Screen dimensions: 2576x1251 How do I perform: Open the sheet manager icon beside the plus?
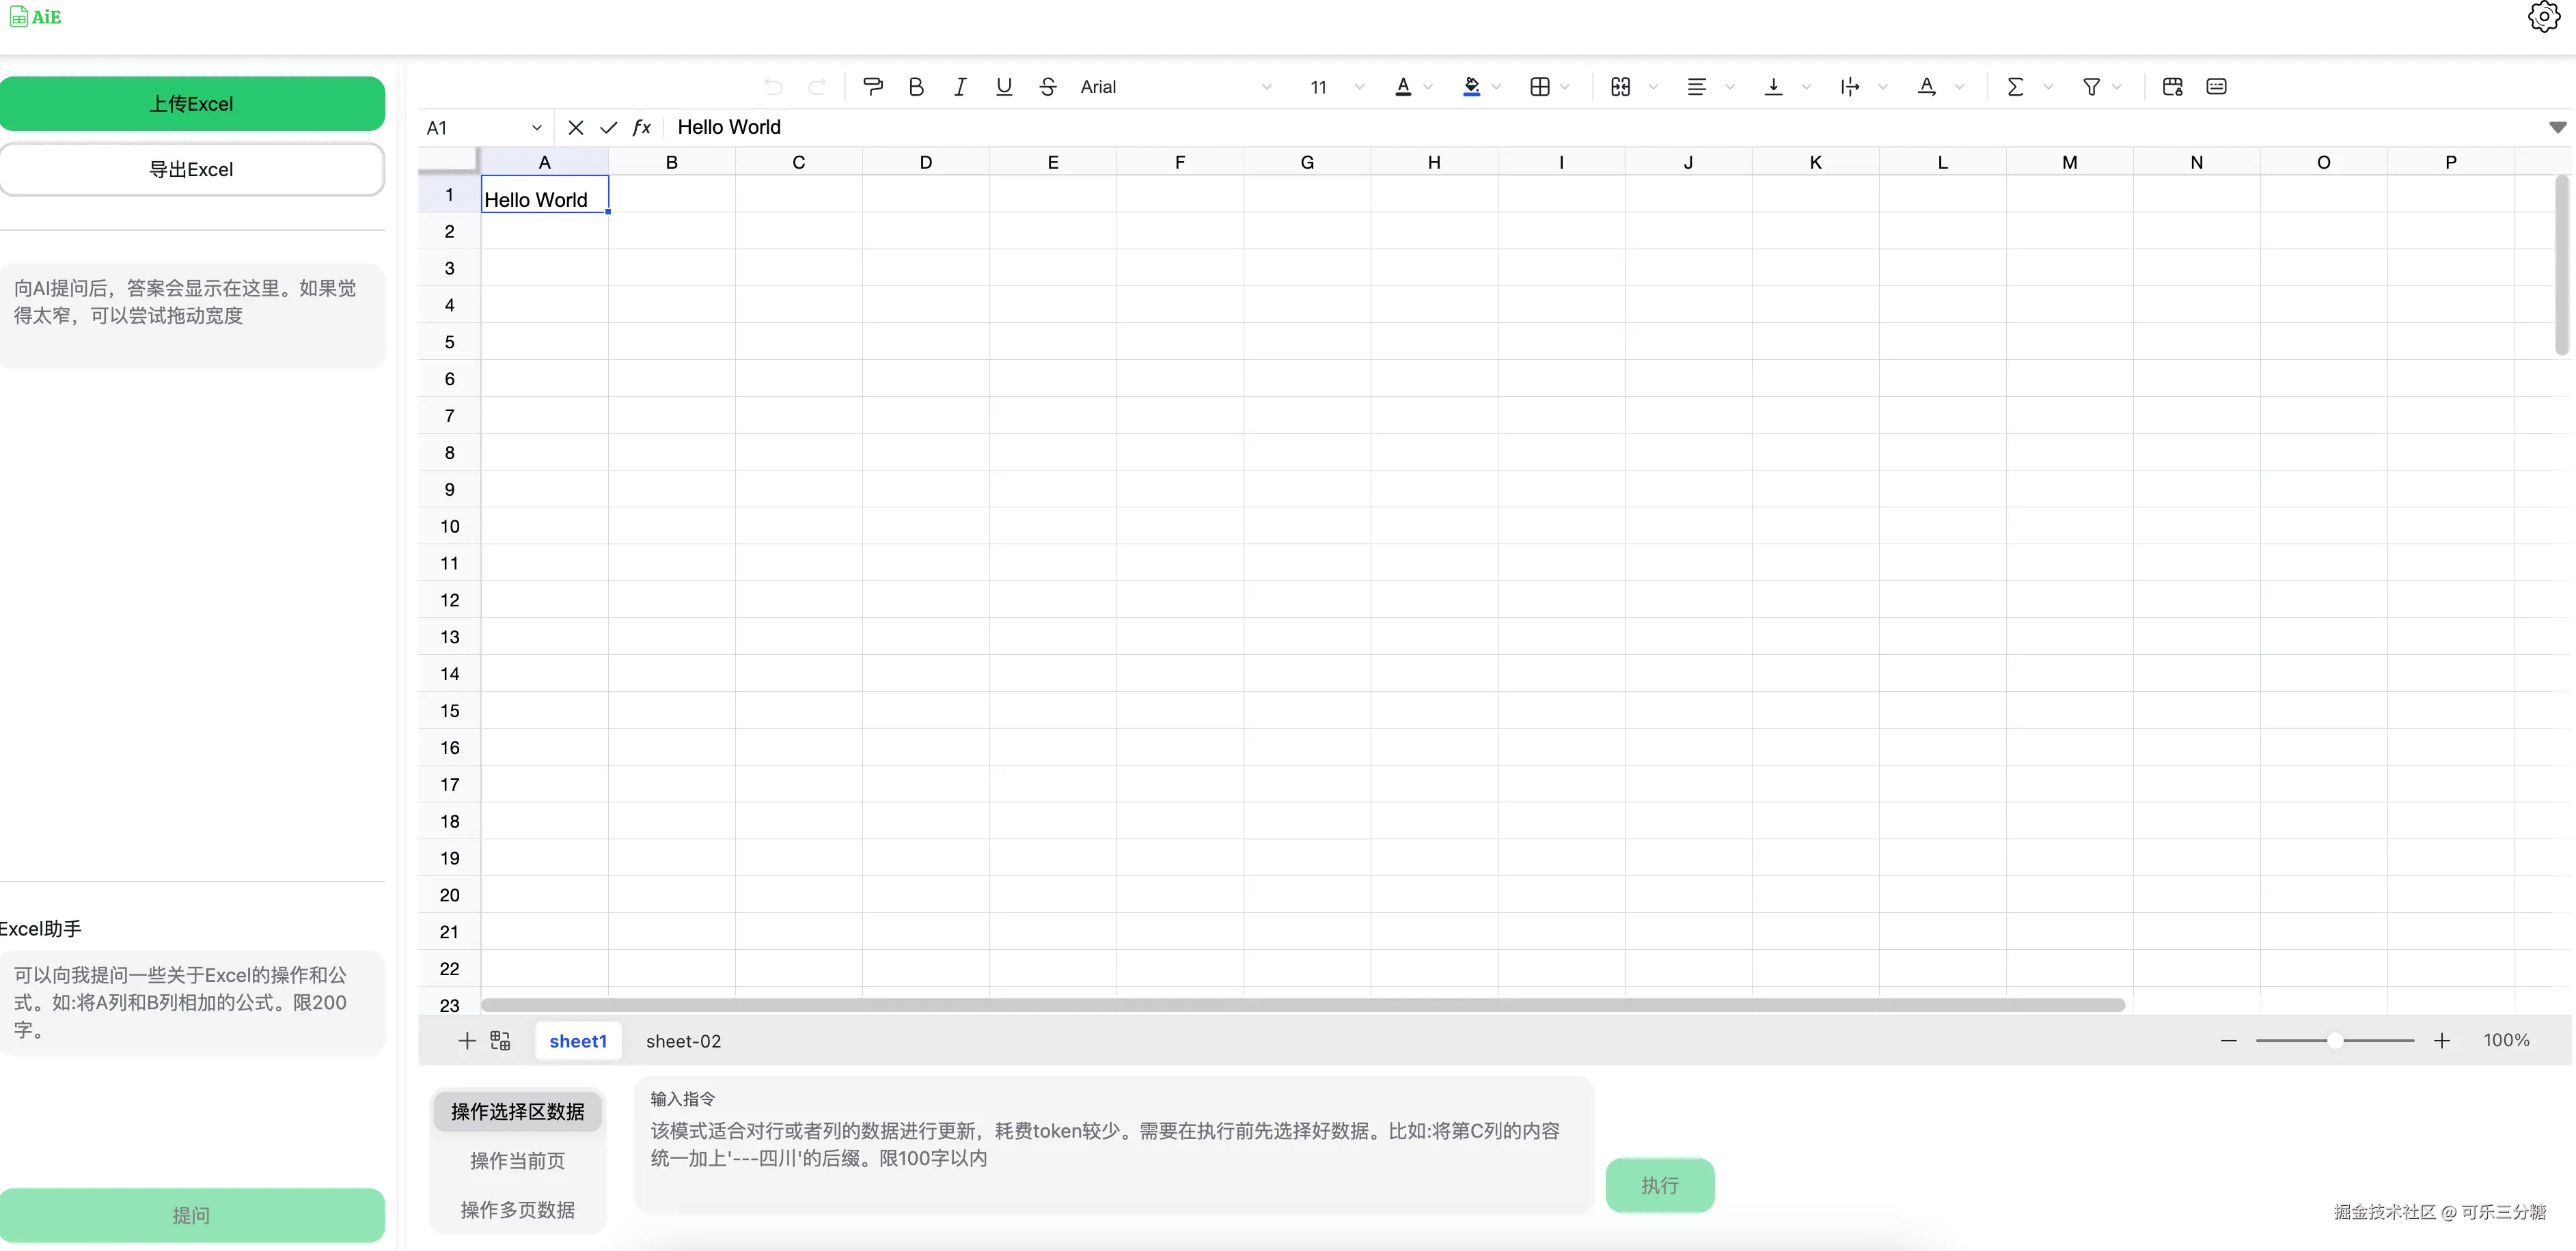pos(500,1040)
